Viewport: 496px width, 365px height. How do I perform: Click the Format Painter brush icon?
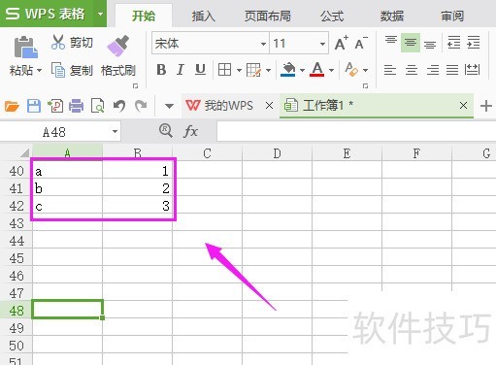(118, 46)
